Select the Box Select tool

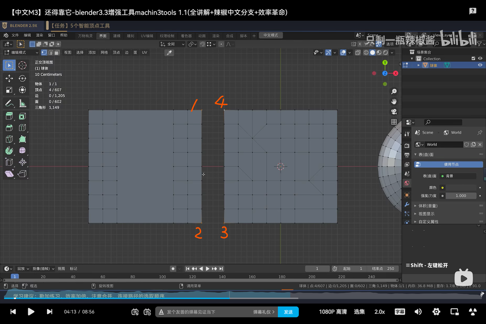(x=9, y=65)
